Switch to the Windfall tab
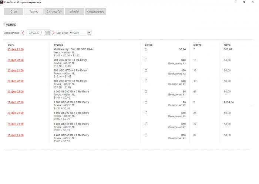Viewport: 259px width, 184px height. [74, 11]
